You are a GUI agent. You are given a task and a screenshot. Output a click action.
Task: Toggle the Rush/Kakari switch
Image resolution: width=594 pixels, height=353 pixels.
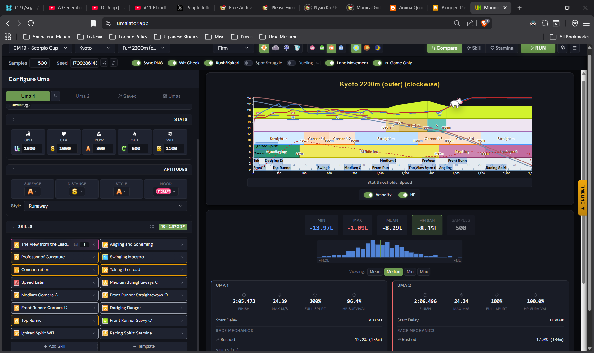coord(209,63)
